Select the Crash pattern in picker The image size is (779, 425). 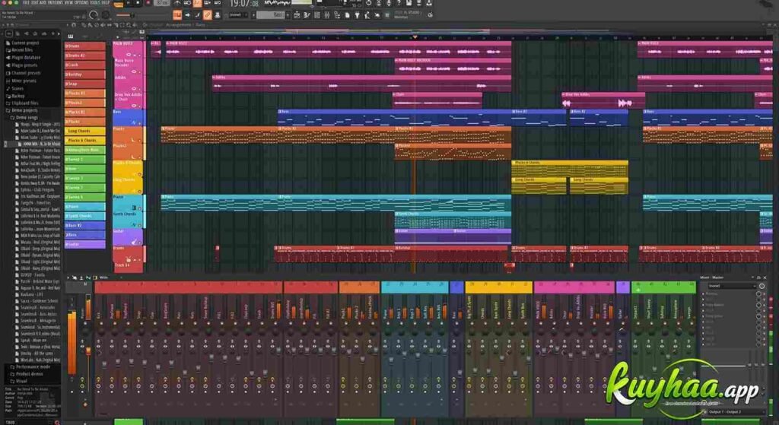pos(85,65)
